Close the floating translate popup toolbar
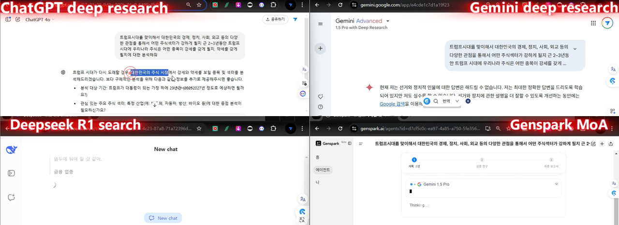 468,101
